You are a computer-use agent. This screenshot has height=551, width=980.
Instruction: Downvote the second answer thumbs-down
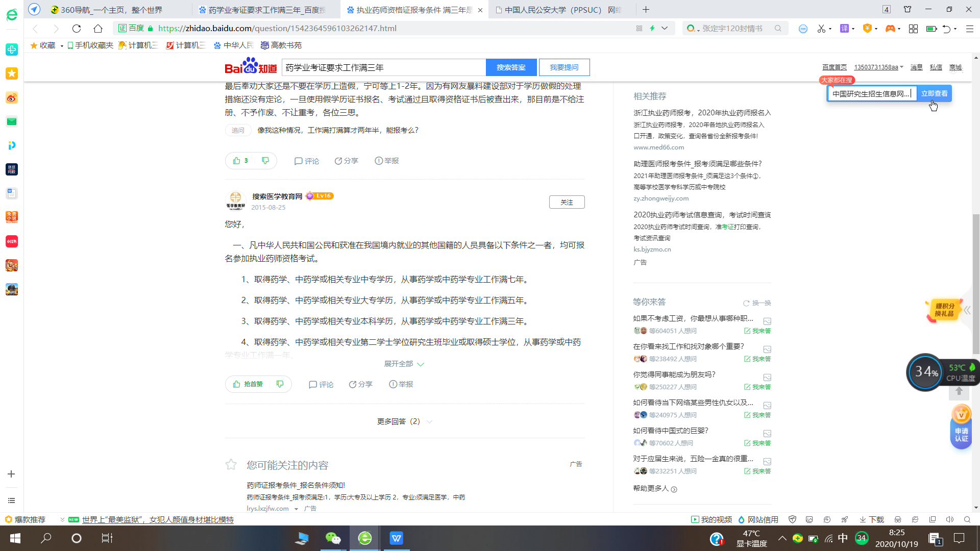point(280,384)
